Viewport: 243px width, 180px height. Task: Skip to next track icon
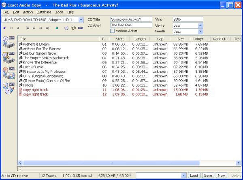click(47, 28)
